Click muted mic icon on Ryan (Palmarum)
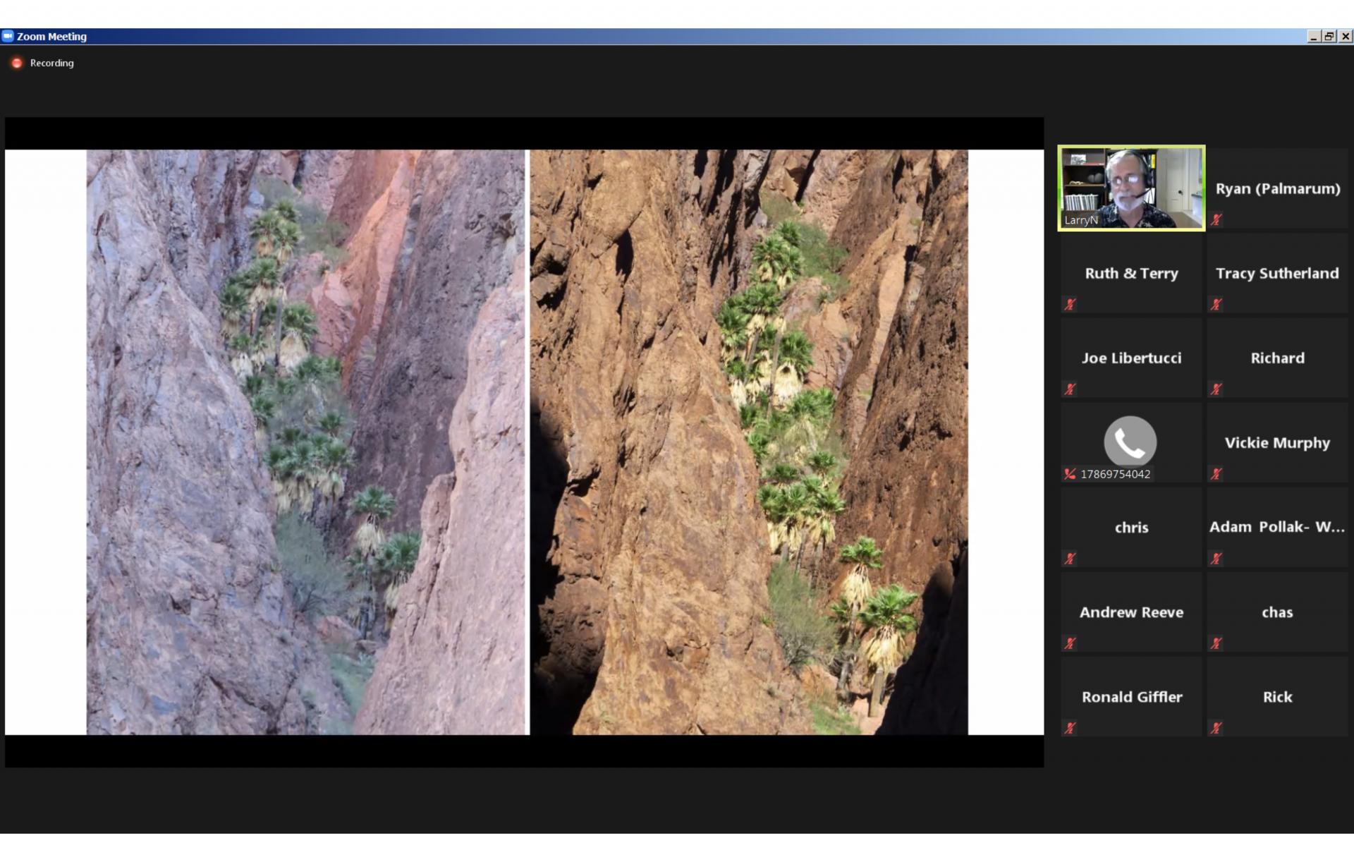The width and height of the screenshot is (1354, 862). [1216, 220]
